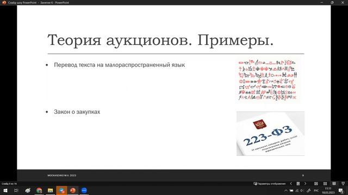This screenshot has width=348, height=195.
Task: Close the slide show window
Action: tap(343, 2)
